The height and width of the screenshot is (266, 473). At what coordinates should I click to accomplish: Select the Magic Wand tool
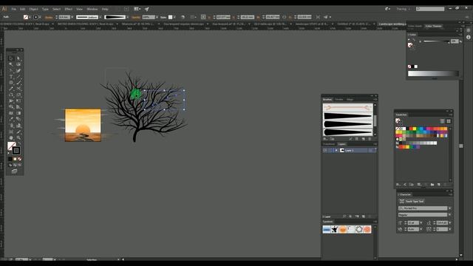pyautogui.click(x=11, y=64)
